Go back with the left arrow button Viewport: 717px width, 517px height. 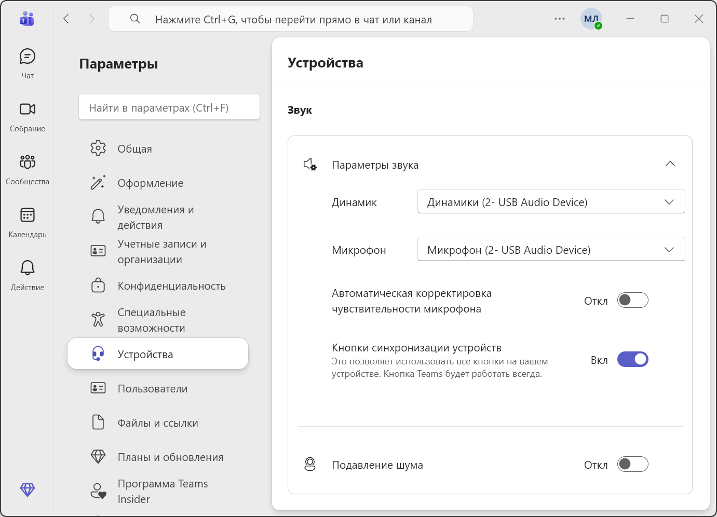click(66, 19)
